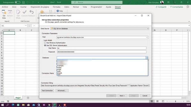Open Chrome from taskbar
This screenshot has width=191, height=107.
point(49,105)
